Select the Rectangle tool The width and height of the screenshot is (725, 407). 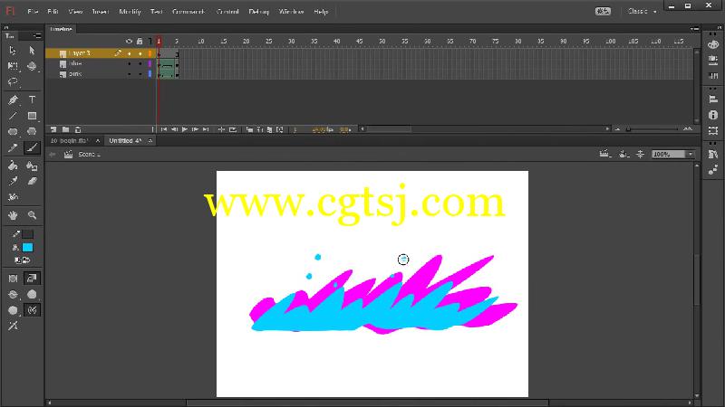point(32,116)
